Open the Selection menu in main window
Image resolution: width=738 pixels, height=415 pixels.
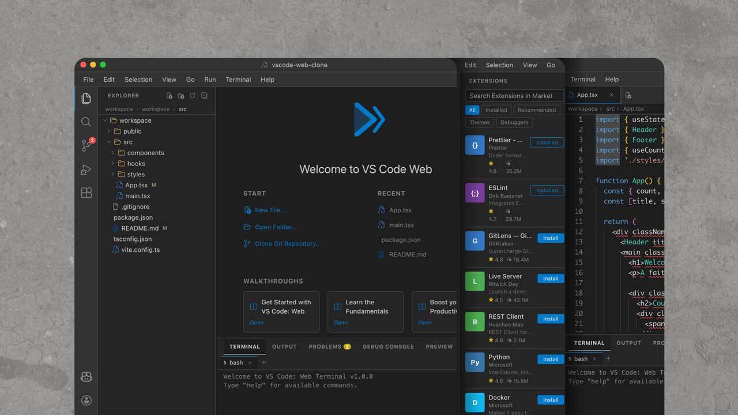[x=138, y=80]
